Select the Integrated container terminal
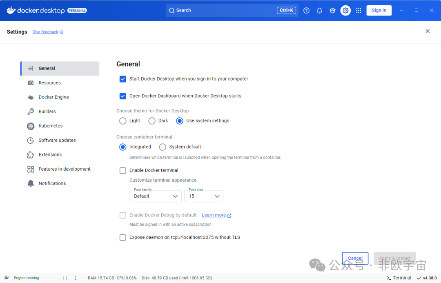 [x=122, y=147]
